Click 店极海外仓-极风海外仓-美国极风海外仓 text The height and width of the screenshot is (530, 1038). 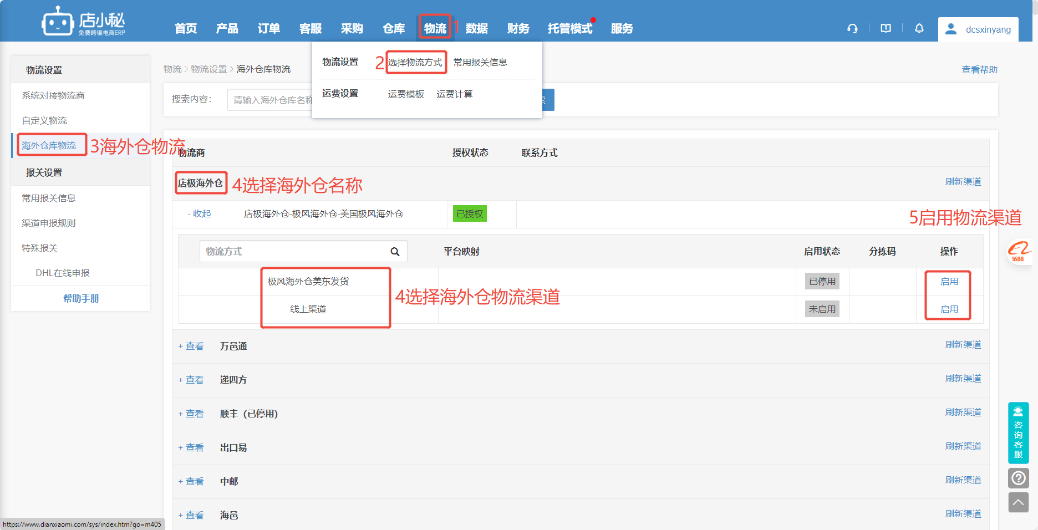tap(323, 214)
